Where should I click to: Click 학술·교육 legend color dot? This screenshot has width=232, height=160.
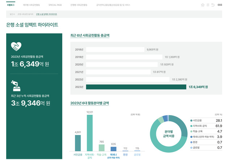pyautogui.click(x=191, y=131)
